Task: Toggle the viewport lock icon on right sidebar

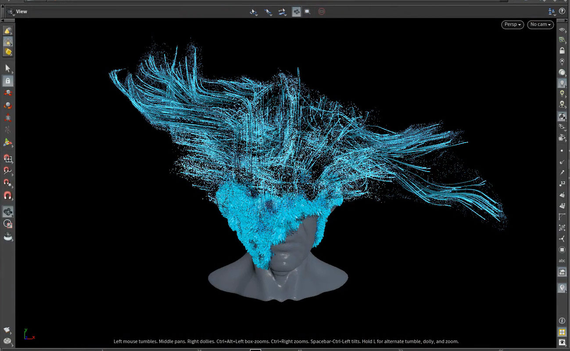Action: pos(562,50)
